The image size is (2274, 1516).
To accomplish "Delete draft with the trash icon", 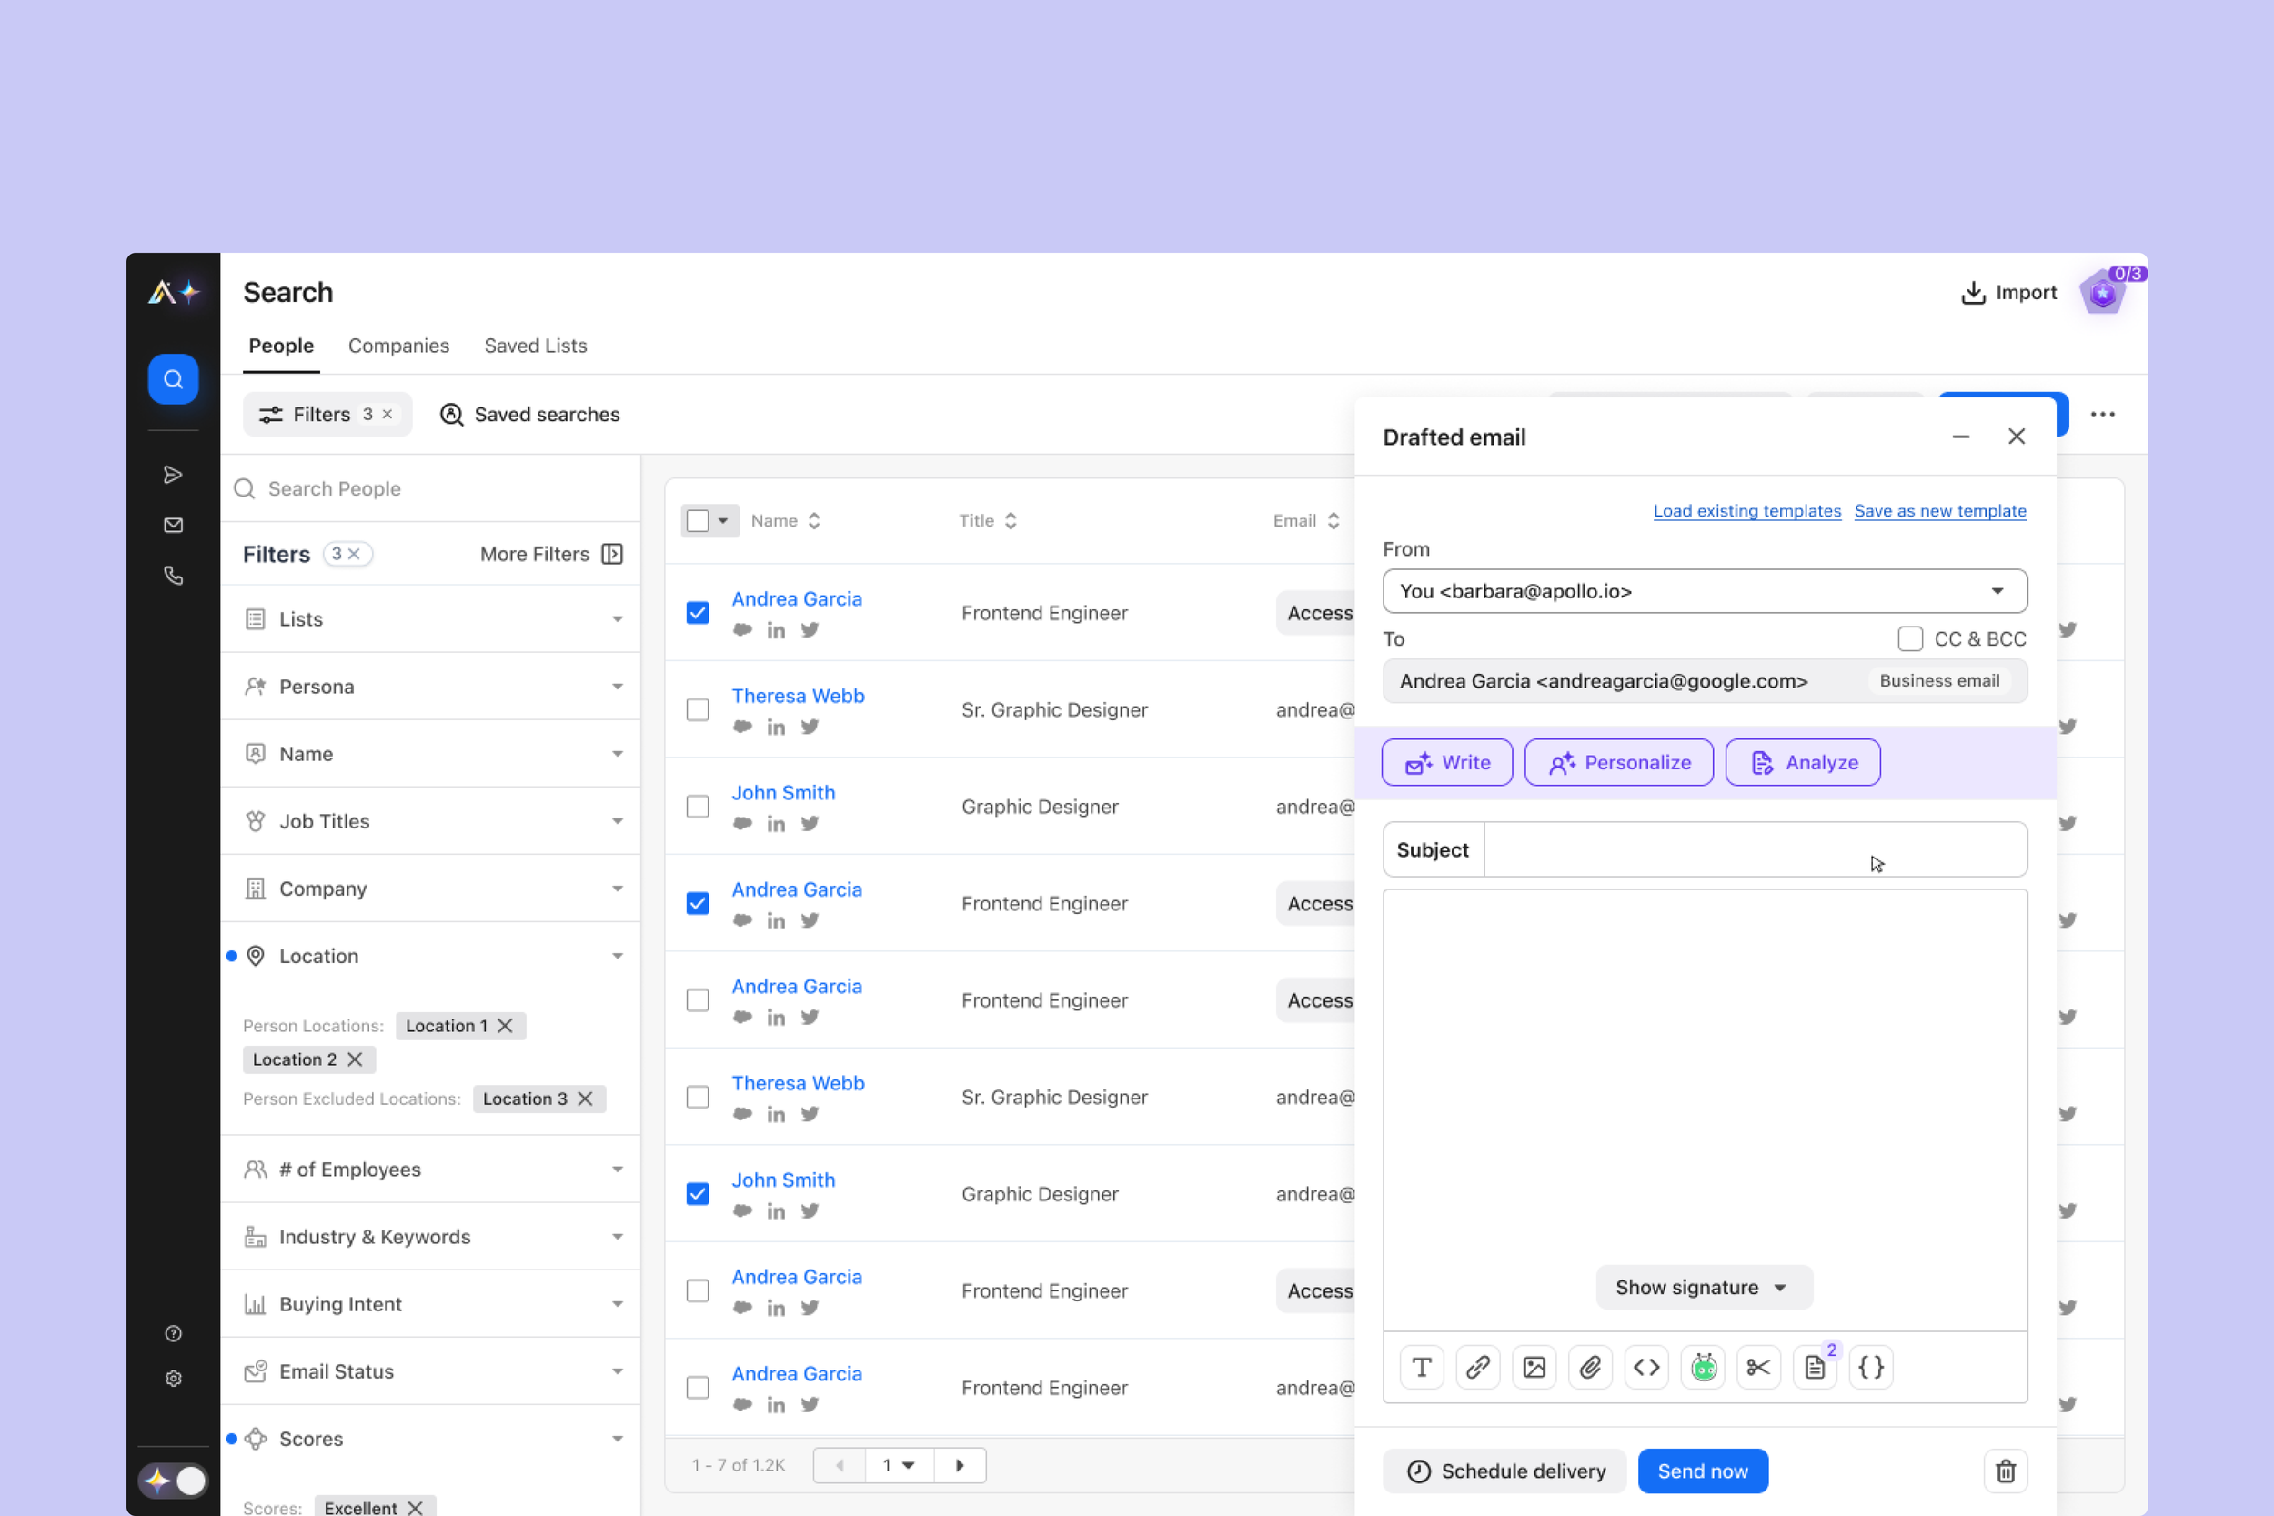I will (2006, 1471).
